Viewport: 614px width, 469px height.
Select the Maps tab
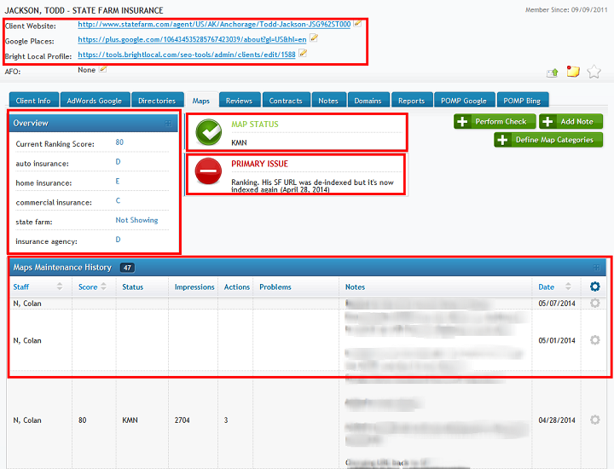(x=201, y=101)
